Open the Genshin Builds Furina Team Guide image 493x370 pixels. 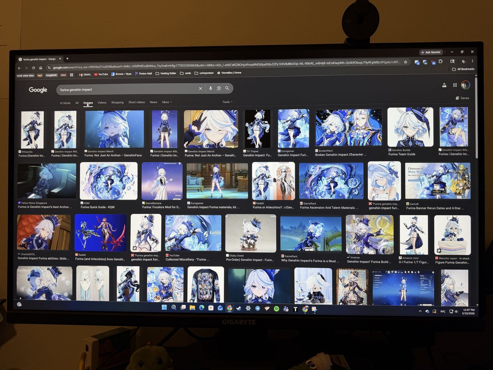point(410,127)
